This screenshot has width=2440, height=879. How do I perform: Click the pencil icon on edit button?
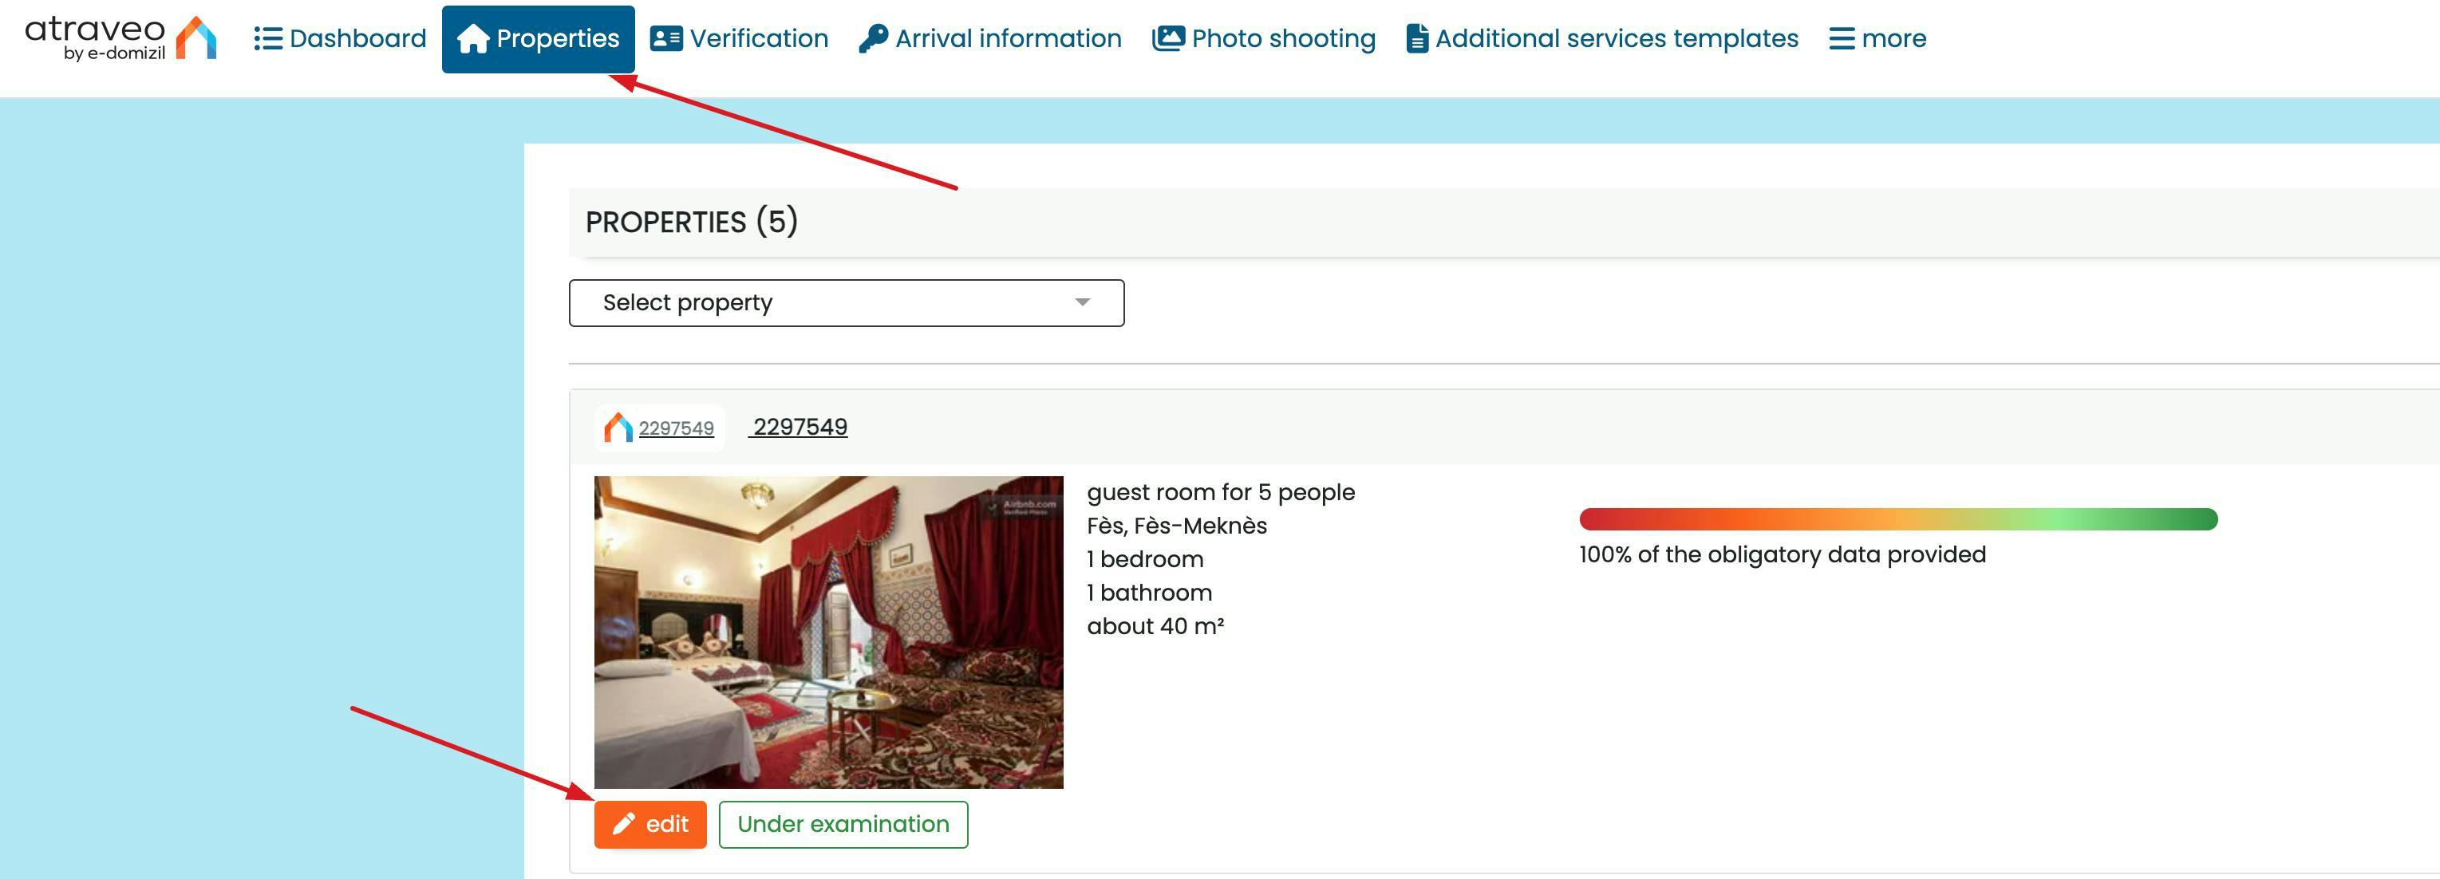tap(623, 824)
